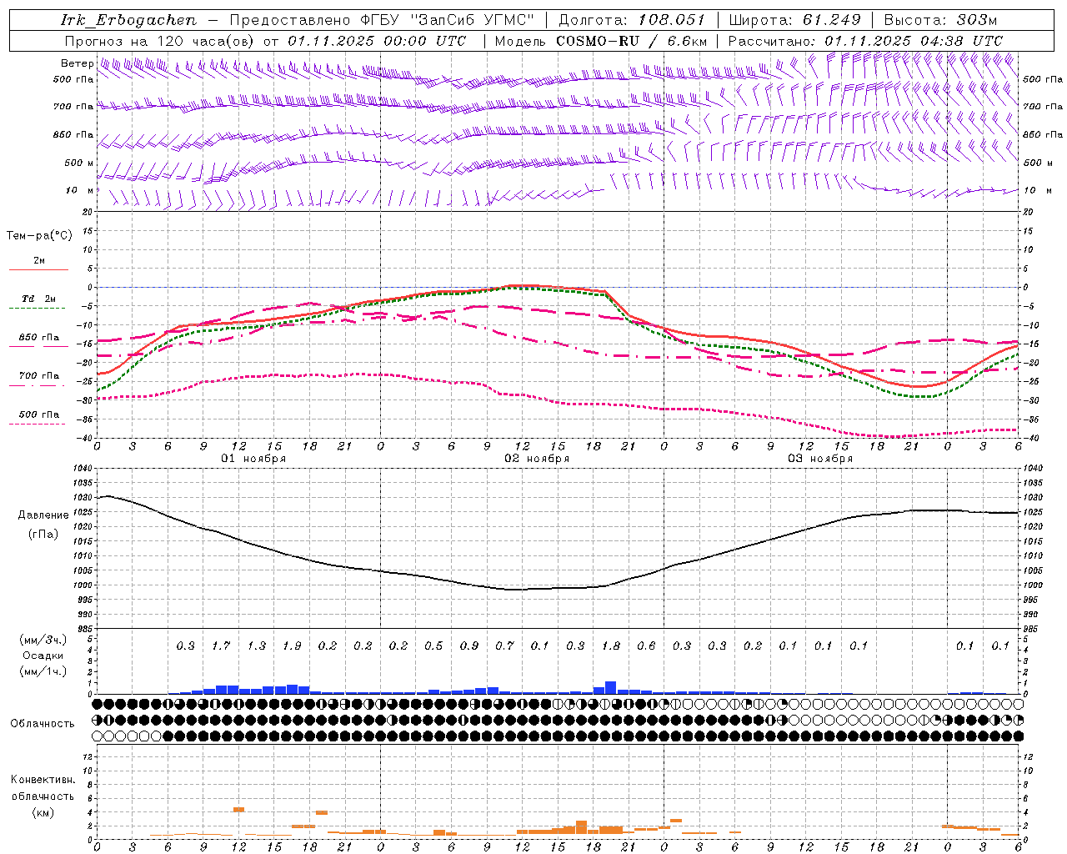Select the Прогноз на 120 часа(ов) text
The width and height of the screenshot is (1067, 854).
point(160,41)
